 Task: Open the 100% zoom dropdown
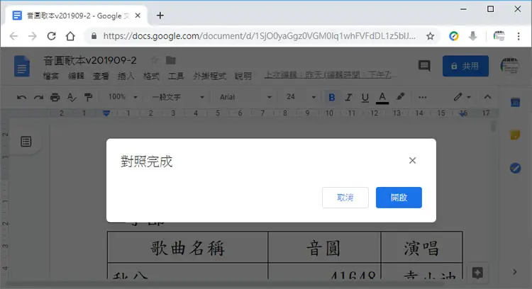pyautogui.click(x=123, y=97)
